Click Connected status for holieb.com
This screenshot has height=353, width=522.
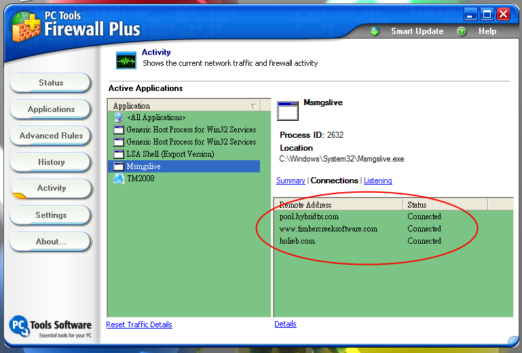pos(424,241)
